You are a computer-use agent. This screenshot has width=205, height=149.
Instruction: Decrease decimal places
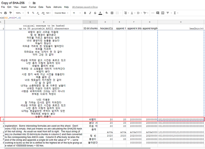(x=38, y=13)
